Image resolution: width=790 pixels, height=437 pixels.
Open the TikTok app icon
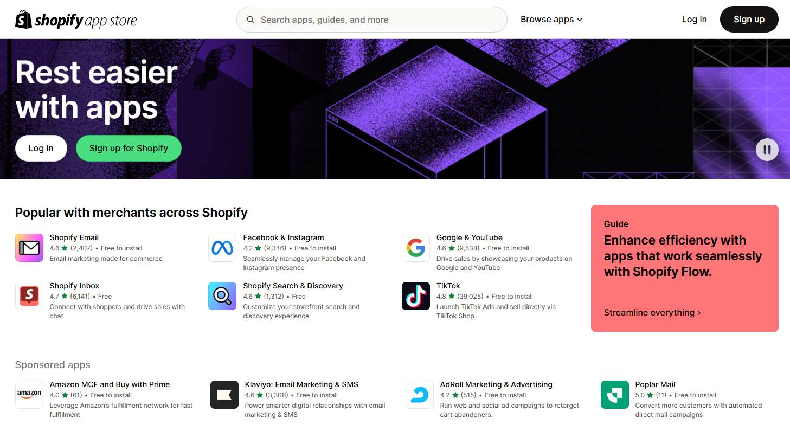click(x=416, y=296)
